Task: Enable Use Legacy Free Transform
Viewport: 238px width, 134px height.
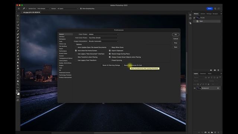Action: coord(76,60)
